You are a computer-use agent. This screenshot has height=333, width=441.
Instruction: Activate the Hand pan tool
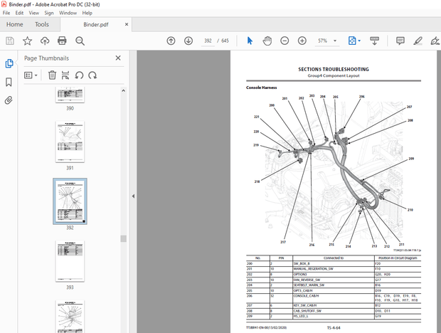(x=267, y=41)
